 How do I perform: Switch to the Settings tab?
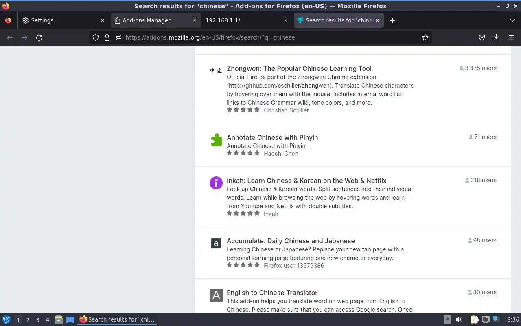pos(64,20)
